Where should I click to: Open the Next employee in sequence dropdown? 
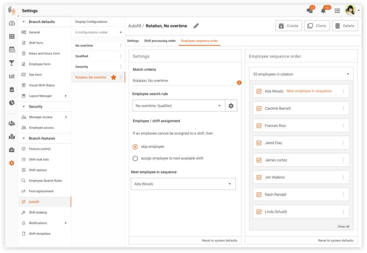coord(183,184)
